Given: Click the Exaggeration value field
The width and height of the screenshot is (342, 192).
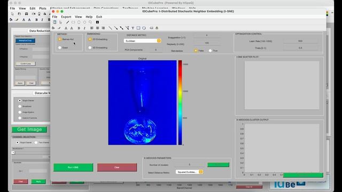Looking at the screenshot, I should point(207,35).
